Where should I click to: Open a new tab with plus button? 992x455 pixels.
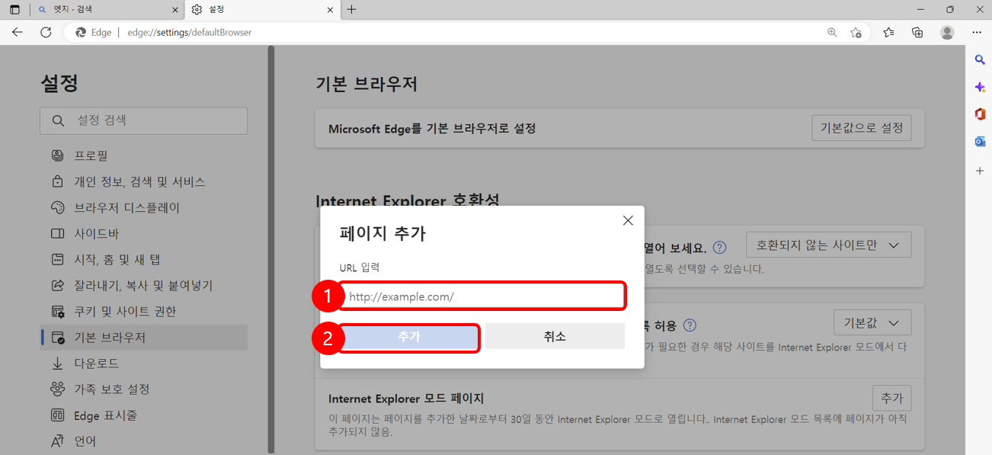pos(351,10)
